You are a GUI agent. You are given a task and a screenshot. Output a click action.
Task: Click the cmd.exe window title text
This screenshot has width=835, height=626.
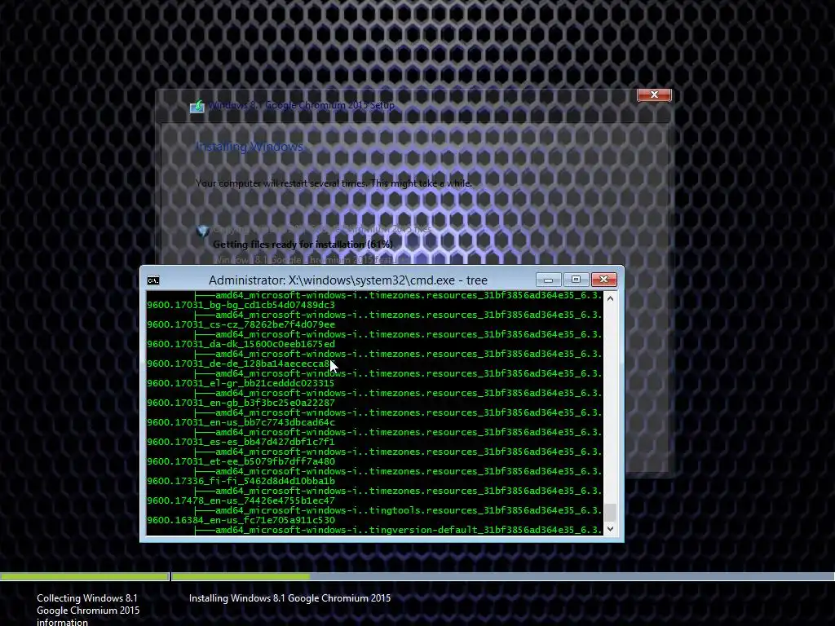tap(347, 280)
